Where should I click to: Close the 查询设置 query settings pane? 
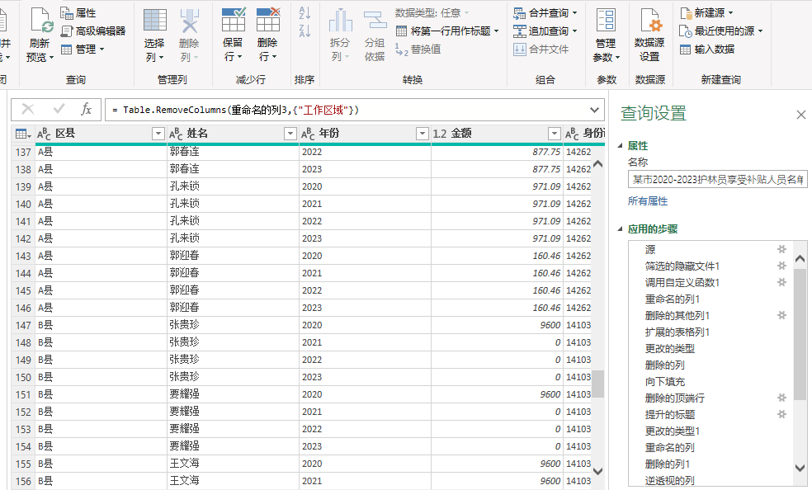tap(800, 115)
